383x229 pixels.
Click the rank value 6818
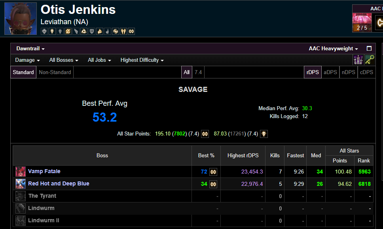click(x=364, y=184)
